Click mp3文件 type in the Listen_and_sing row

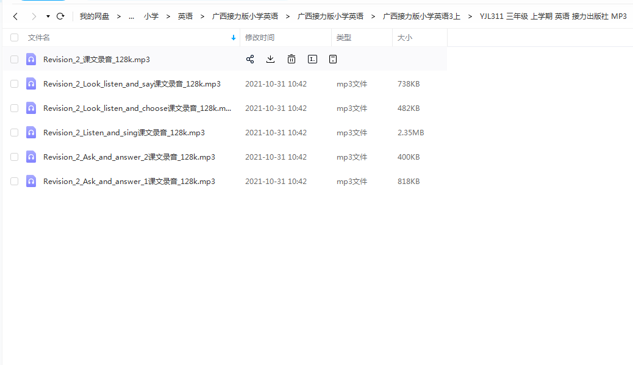pyautogui.click(x=352, y=132)
